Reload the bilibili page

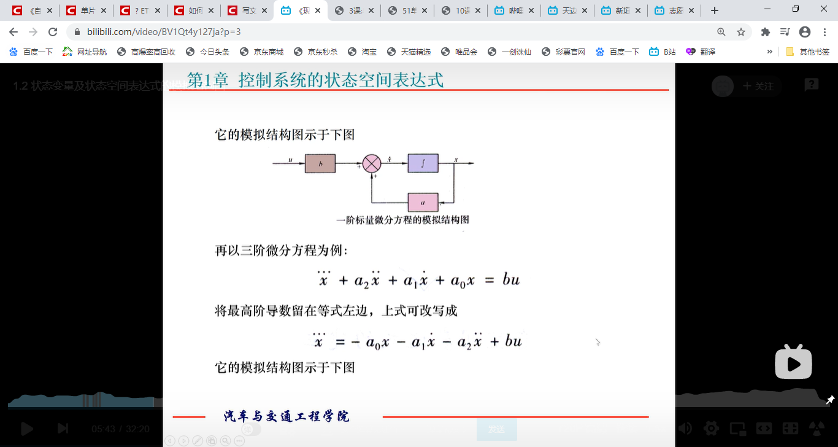(x=53, y=32)
